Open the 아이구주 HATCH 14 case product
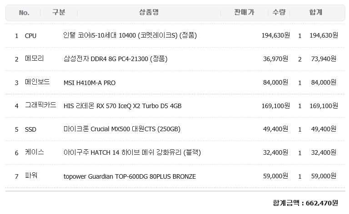Image resolution: width=349 pixels, height=214 pixels. [x=132, y=152]
